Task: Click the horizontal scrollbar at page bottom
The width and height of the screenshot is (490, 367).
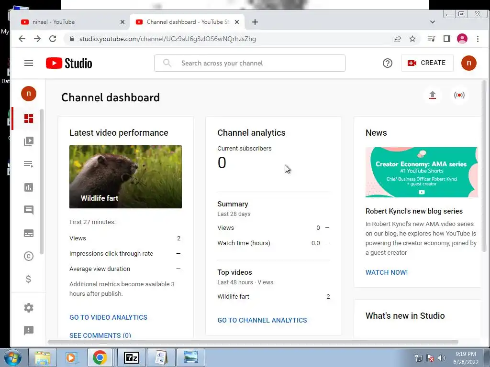Action: tap(253, 342)
